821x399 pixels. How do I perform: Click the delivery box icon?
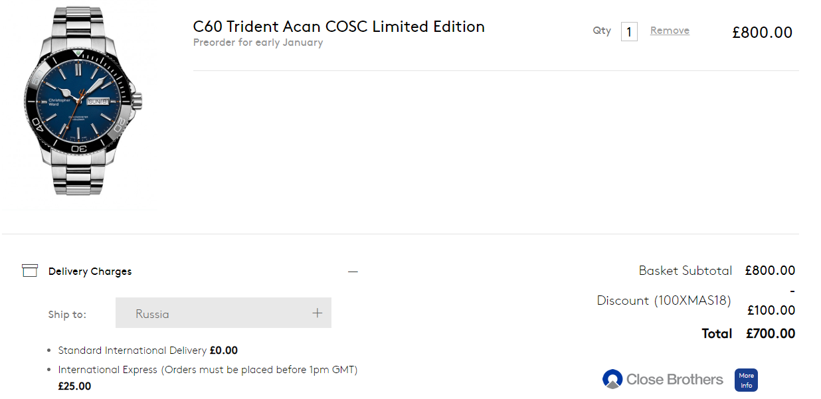click(x=29, y=271)
